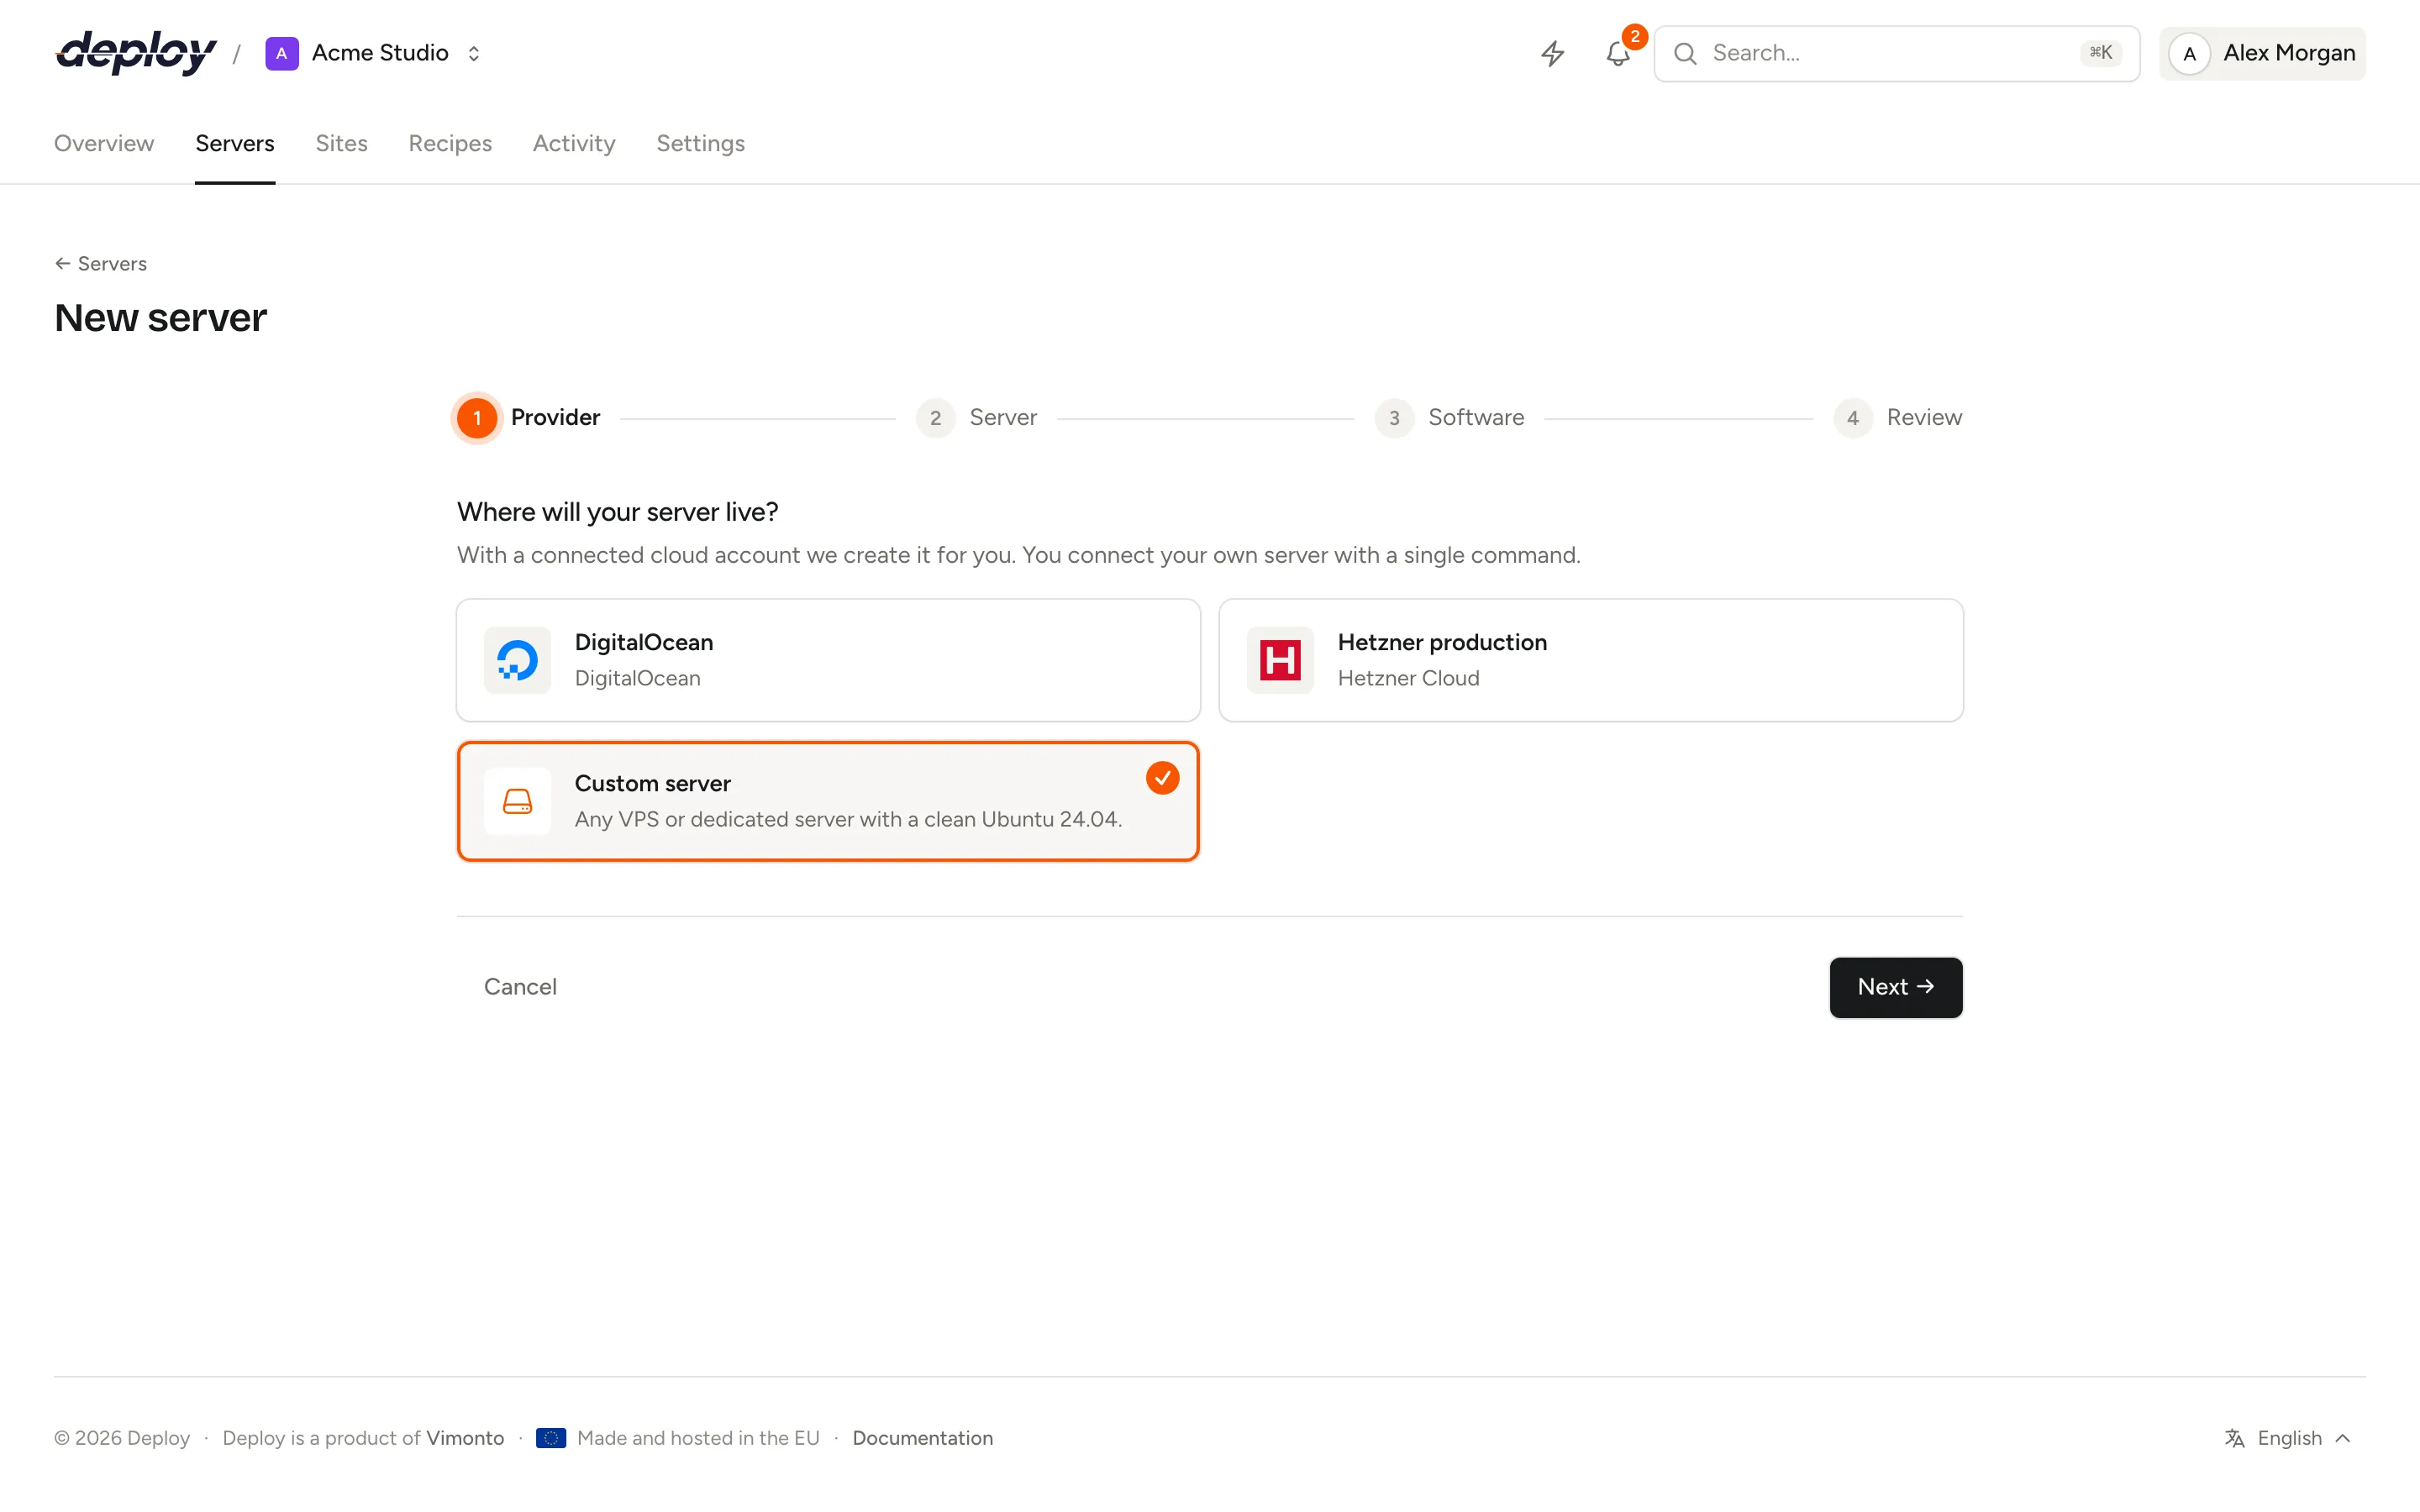Click the red Hetzner logo icon
The image size is (2420, 1512).
click(x=1280, y=660)
